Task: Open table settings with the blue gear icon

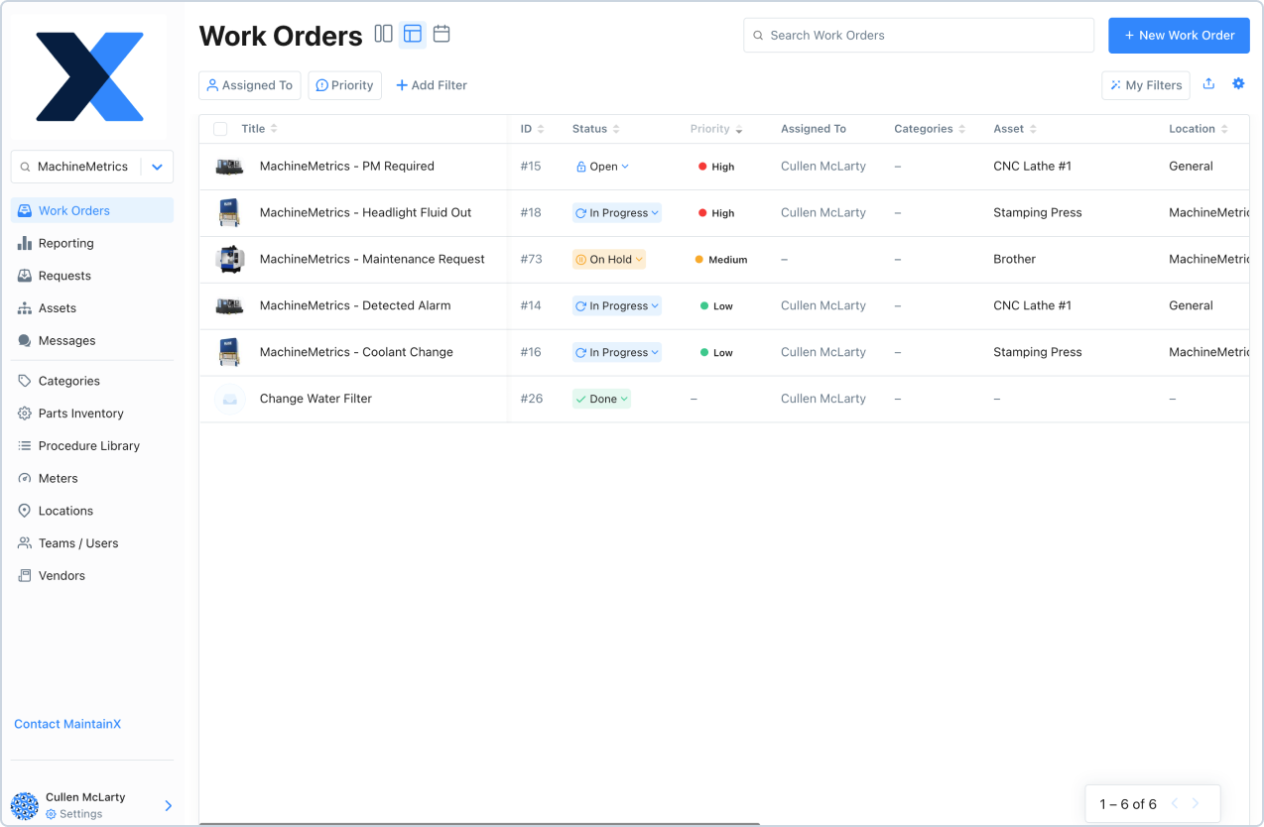Action: coord(1238,84)
